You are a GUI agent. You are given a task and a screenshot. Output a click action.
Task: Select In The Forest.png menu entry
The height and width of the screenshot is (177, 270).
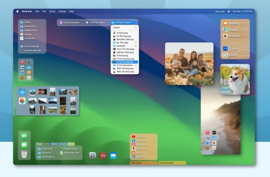[125, 62]
